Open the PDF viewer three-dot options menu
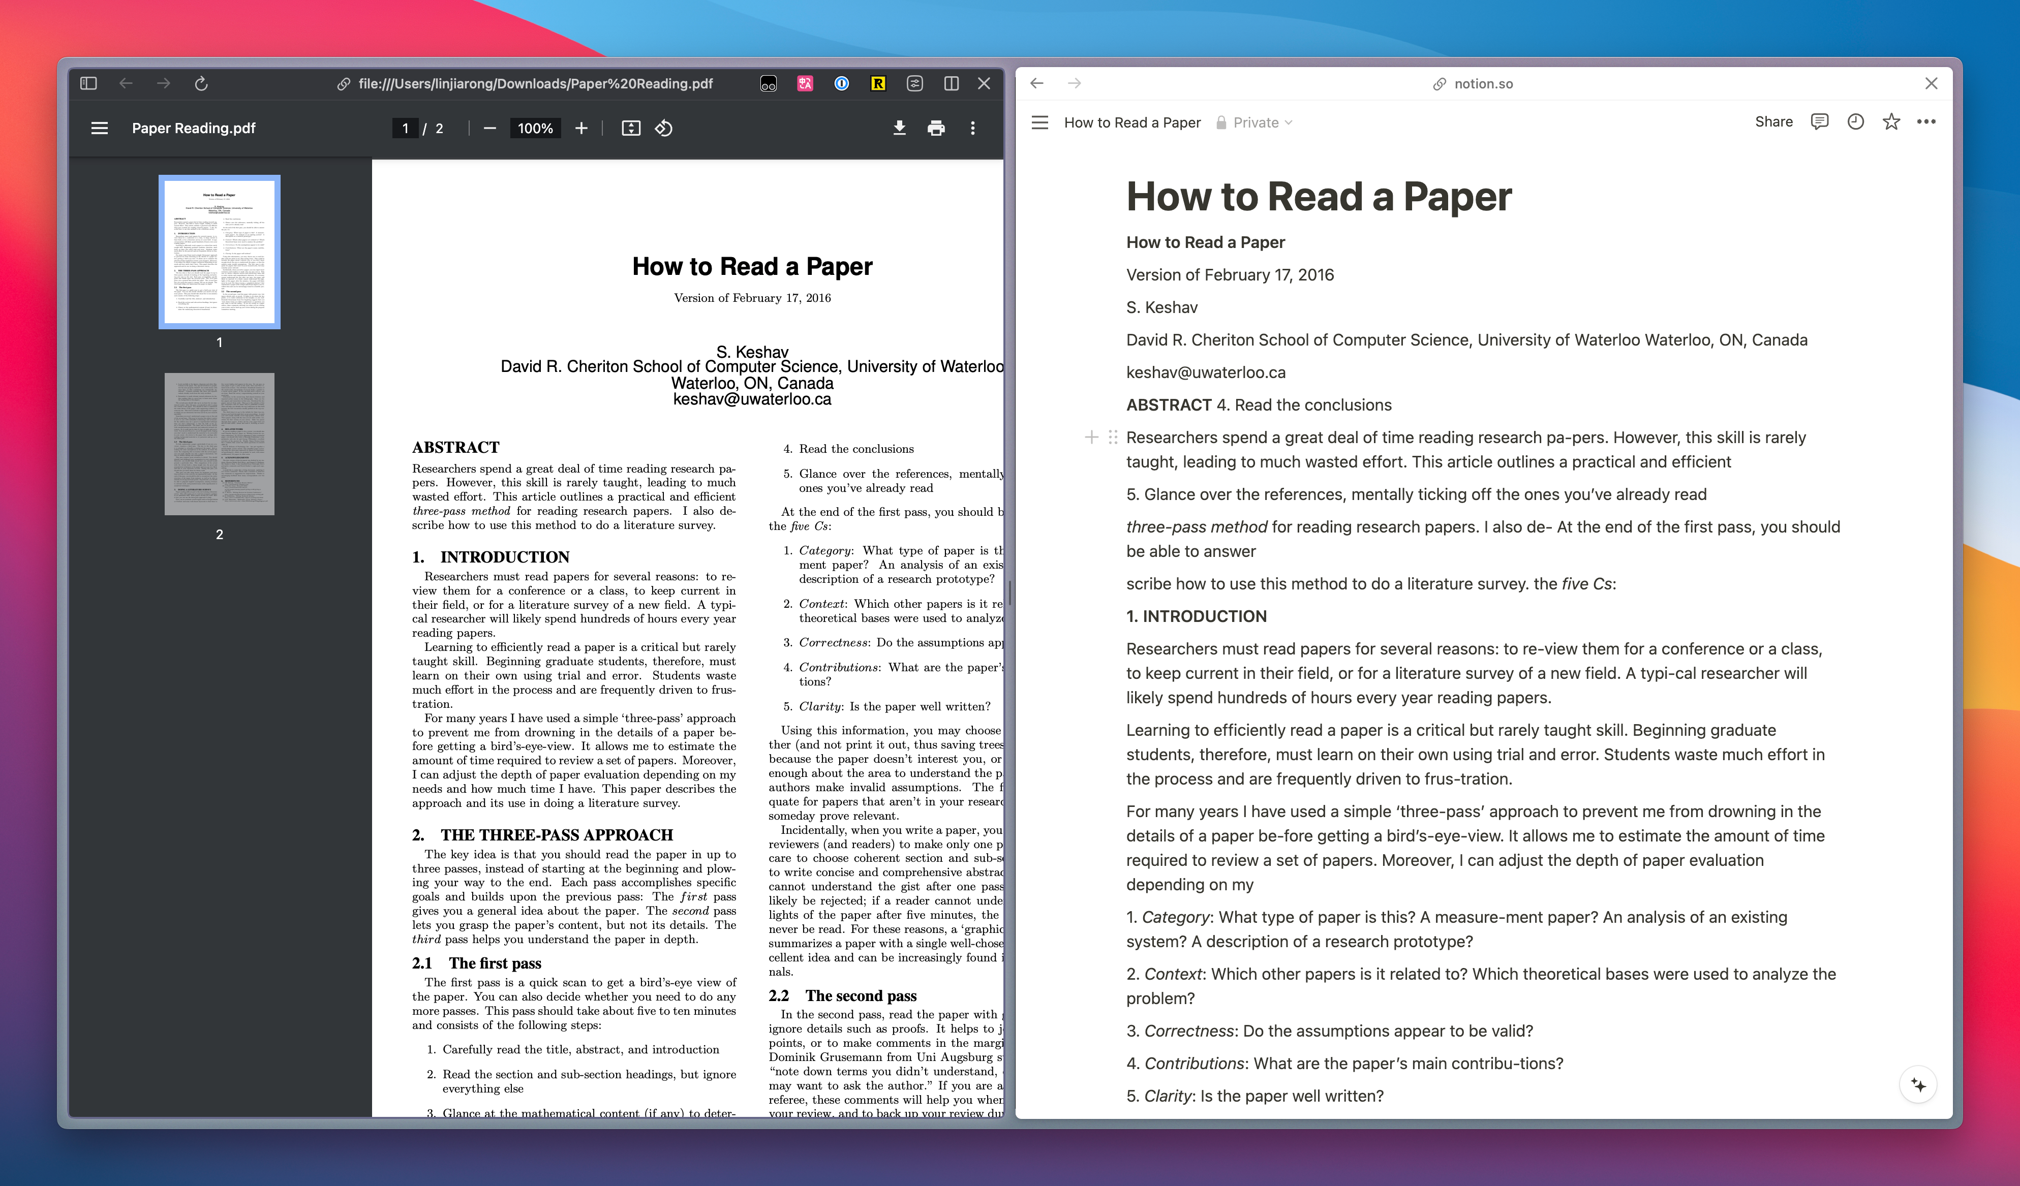This screenshot has width=2020, height=1186. pyautogui.click(x=973, y=128)
